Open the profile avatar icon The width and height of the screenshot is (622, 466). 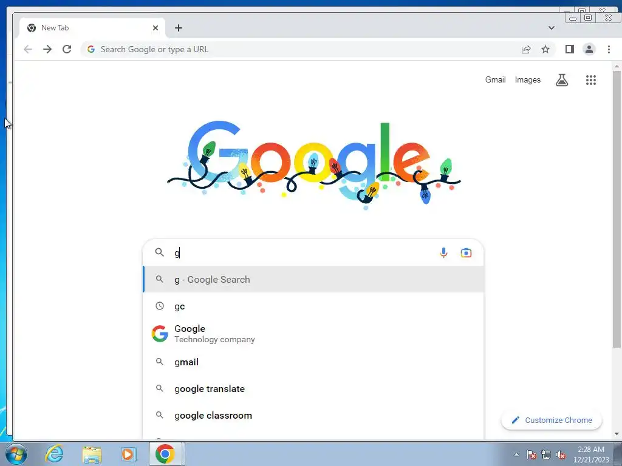(589, 49)
